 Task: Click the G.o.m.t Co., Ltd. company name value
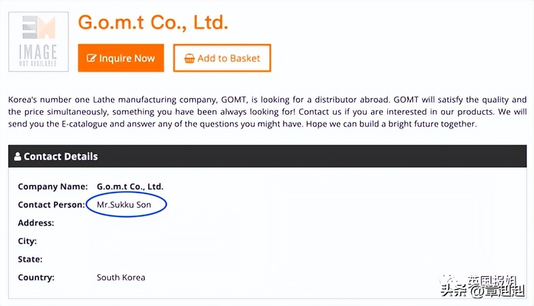[x=130, y=186]
